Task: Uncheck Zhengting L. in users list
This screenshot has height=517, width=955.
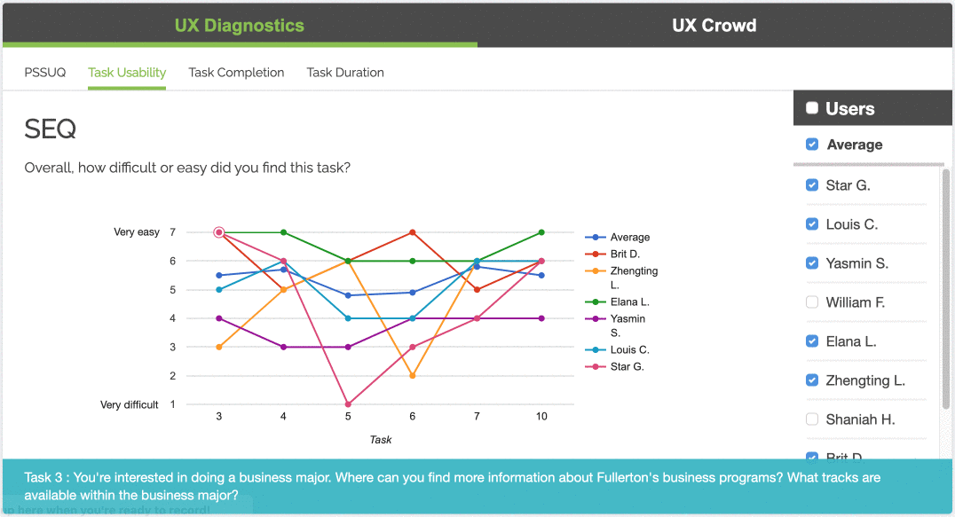Action: (x=812, y=380)
